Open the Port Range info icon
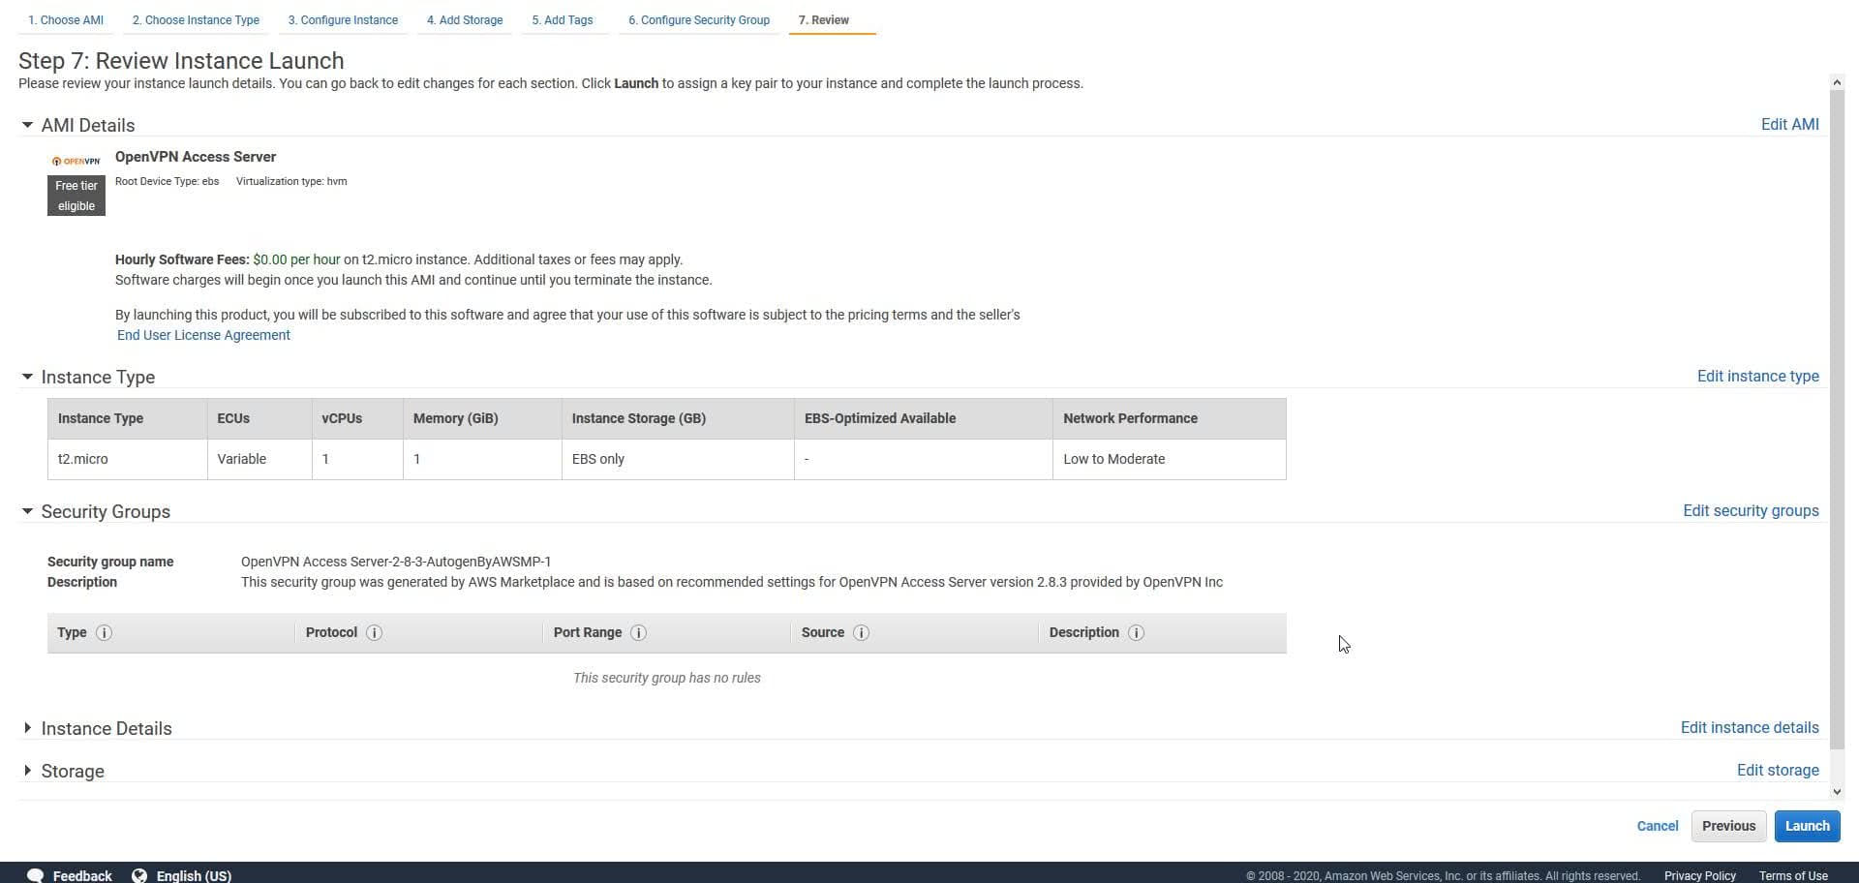1859x883 pixels. tap(638, 632)
